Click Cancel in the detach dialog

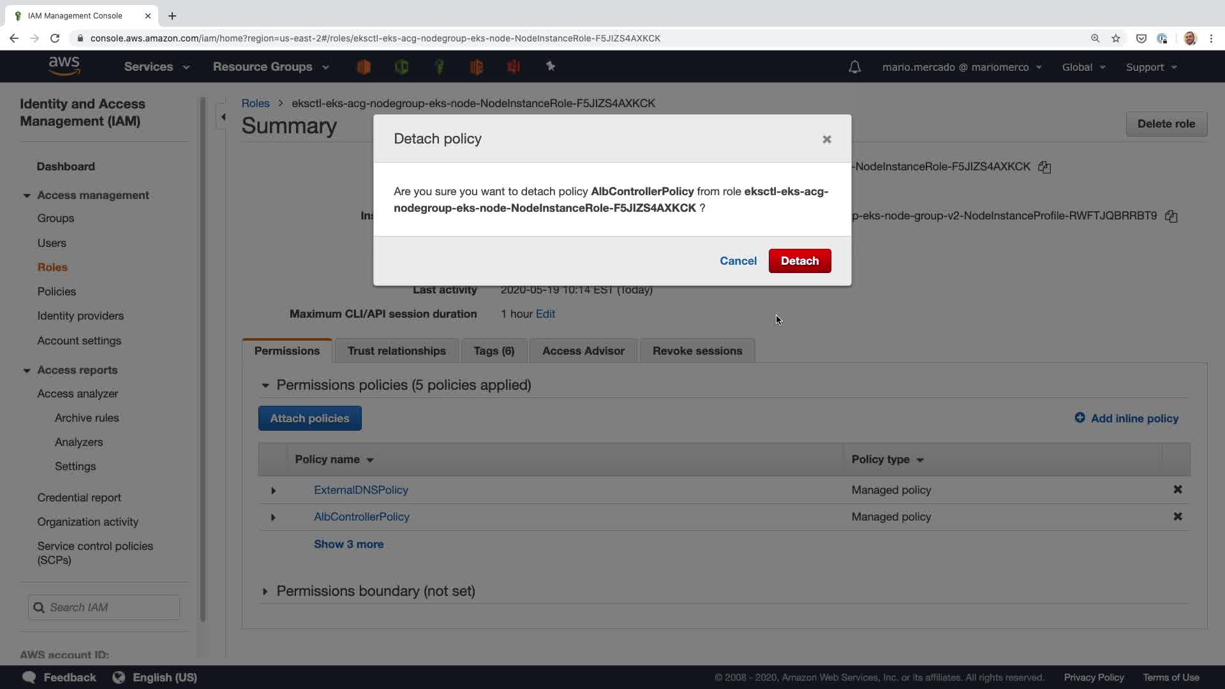point(738,261)
